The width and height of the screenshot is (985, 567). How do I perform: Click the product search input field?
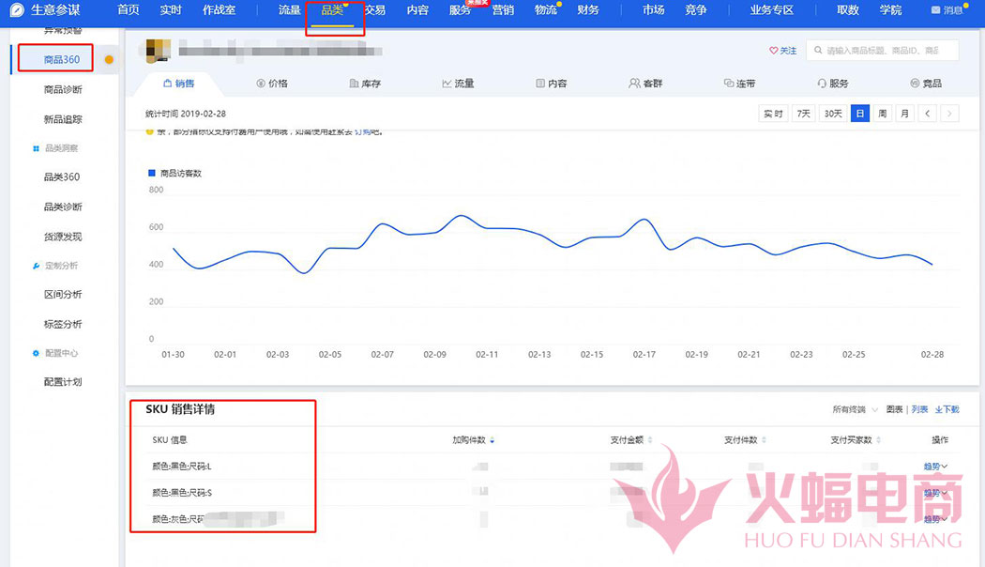point(882,50)
